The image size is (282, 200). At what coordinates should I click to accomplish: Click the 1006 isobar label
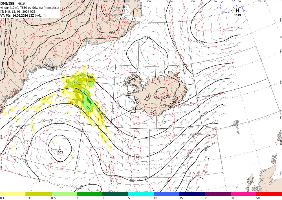[189, 155]
